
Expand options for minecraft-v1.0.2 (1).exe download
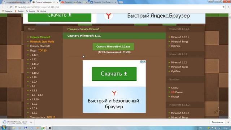[x=31, y=122]
